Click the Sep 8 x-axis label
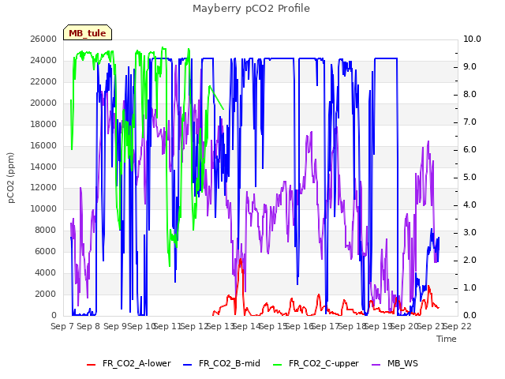Viewport: 505px width, 379px height. 88,326
